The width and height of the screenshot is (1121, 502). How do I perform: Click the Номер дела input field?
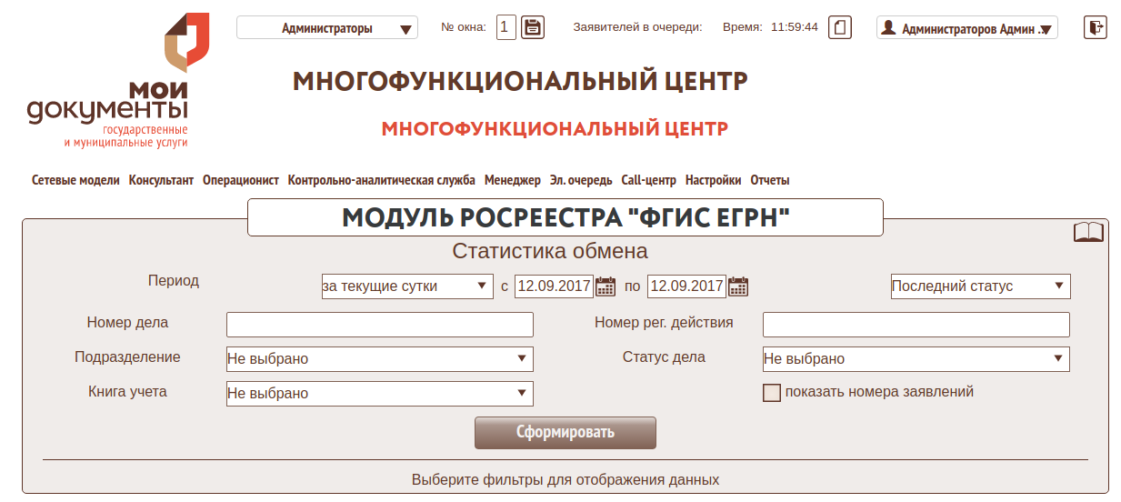tap(379, 325)
